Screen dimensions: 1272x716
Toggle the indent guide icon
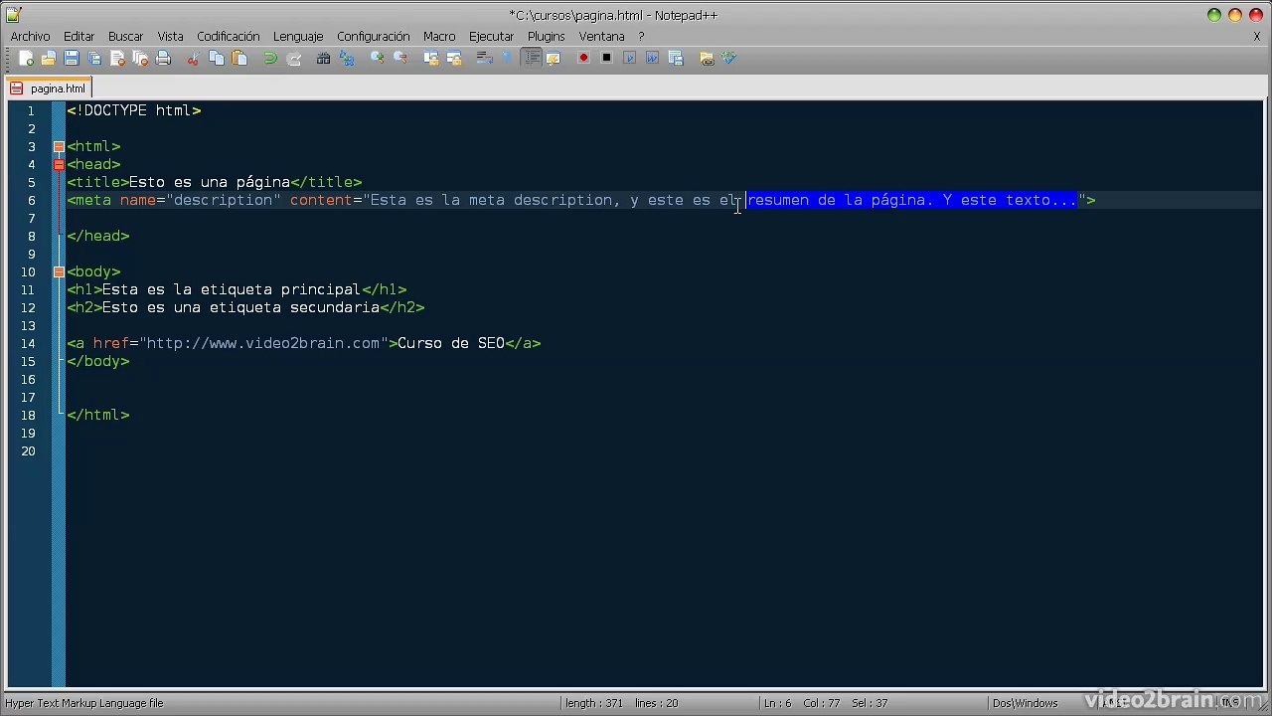(x=533, y=59)
